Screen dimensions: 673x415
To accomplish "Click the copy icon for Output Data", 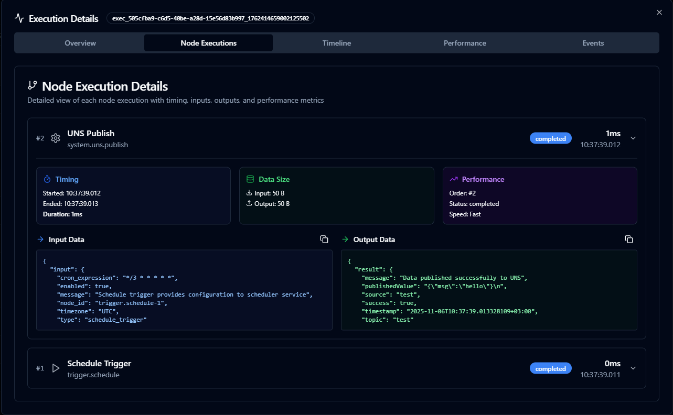I will [x=629, y=239].
